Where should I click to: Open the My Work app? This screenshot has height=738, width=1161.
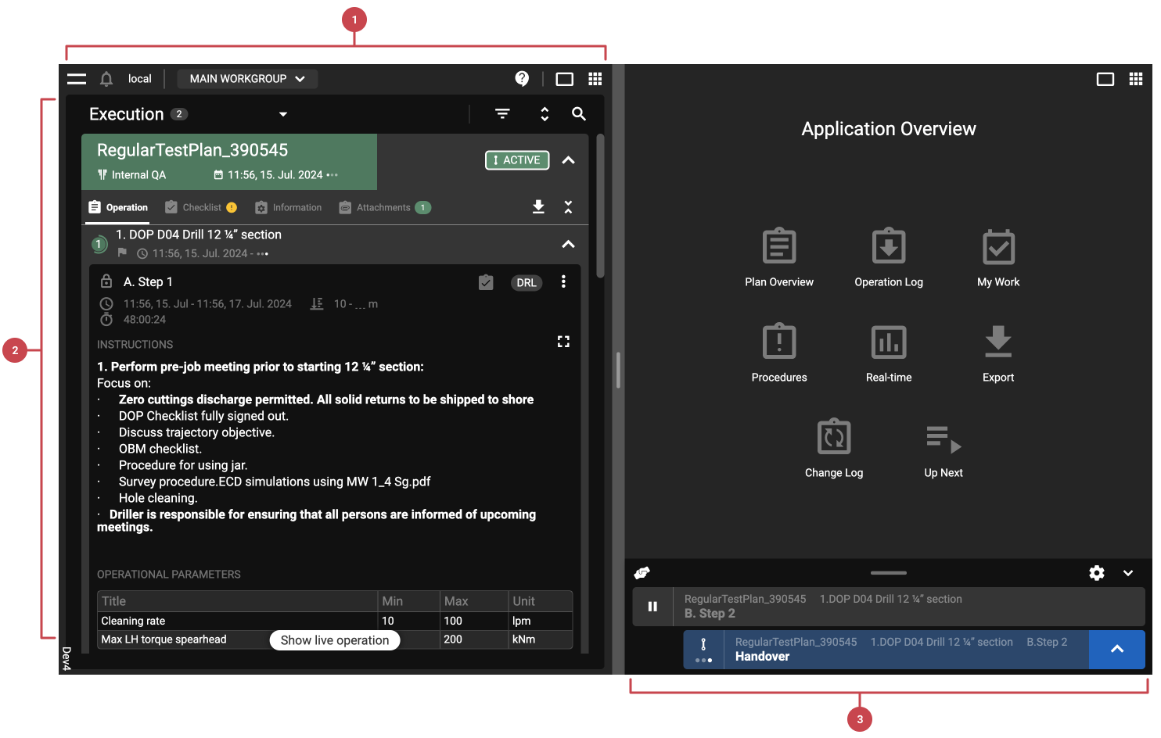(997, 256)
